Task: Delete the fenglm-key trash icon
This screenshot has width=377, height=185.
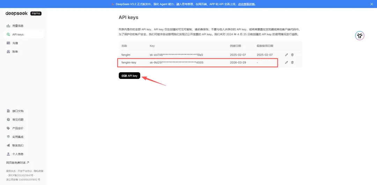Action: pyautogui.click(x=293, y=63)
